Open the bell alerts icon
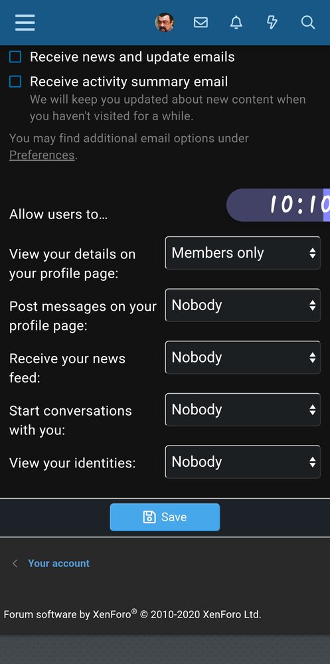Viewport: 330px width, 664px height. tap(236, 23)
